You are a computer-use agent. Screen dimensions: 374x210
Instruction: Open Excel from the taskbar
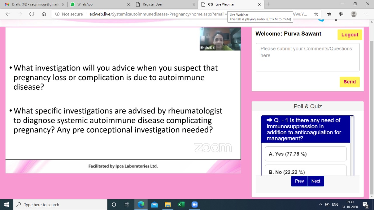point(181,204)
